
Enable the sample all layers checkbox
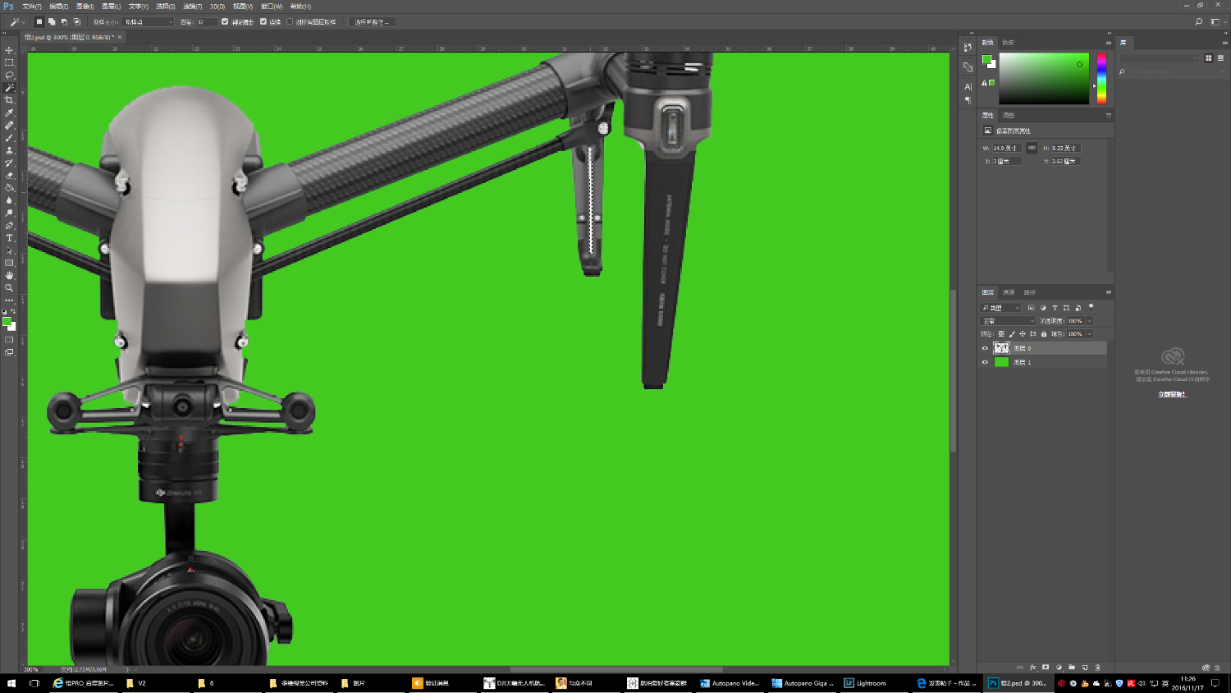pyautogui.click(x=290, y=22)
